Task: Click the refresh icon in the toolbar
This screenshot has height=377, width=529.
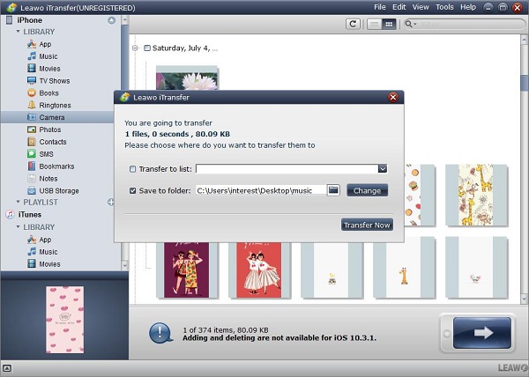Action: (x=353, y=24)
